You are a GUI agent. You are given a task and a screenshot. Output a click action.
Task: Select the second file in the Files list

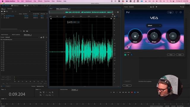pyautogui.click(x=24, y=18)
